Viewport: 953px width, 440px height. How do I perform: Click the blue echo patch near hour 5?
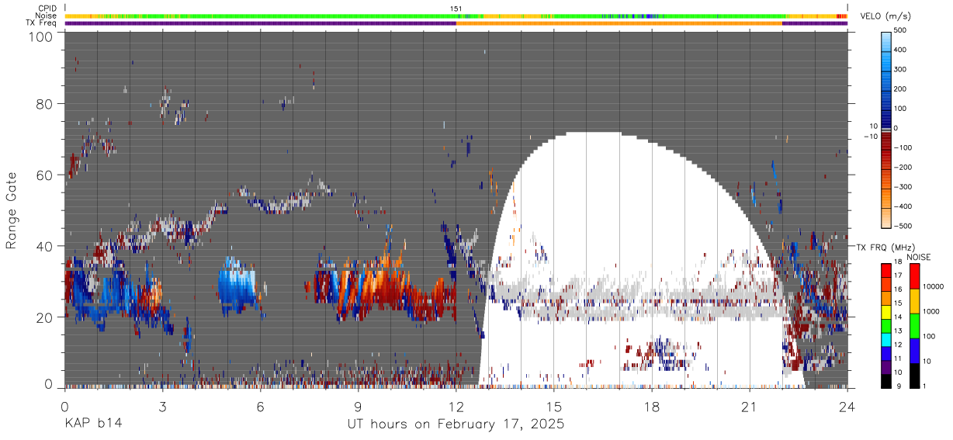tap(237, 286)
